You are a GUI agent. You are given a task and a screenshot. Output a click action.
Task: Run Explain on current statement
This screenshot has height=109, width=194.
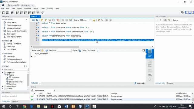click(x=50, y=20)
